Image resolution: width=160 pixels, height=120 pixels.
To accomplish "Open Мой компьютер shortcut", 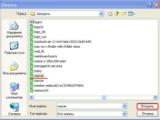I will click(14, 90).
